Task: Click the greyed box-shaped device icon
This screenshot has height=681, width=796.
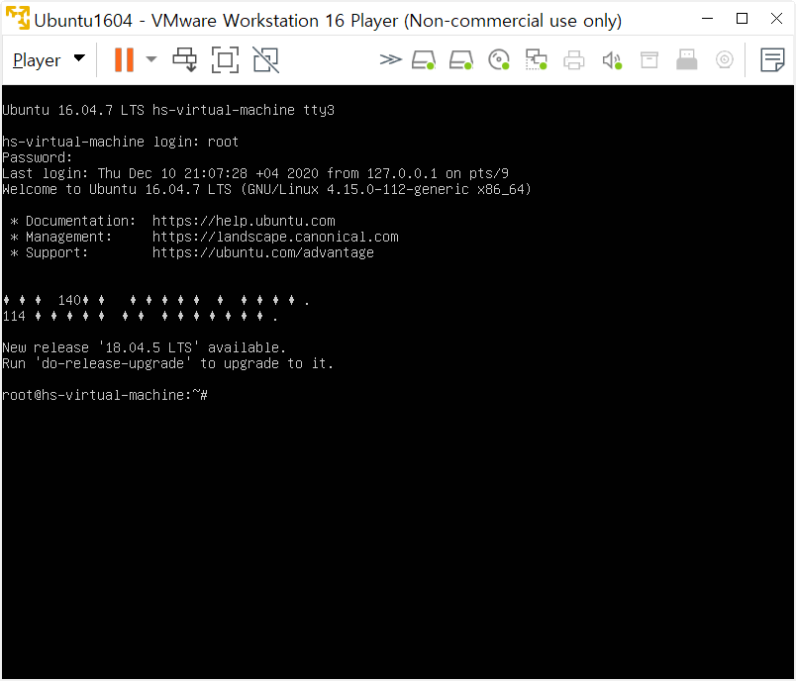Action: tap(649, 59)
